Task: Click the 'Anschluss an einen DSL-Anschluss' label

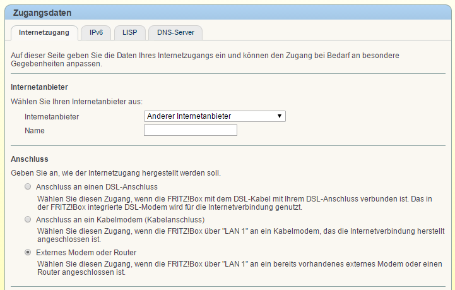Action: point(97,187)
